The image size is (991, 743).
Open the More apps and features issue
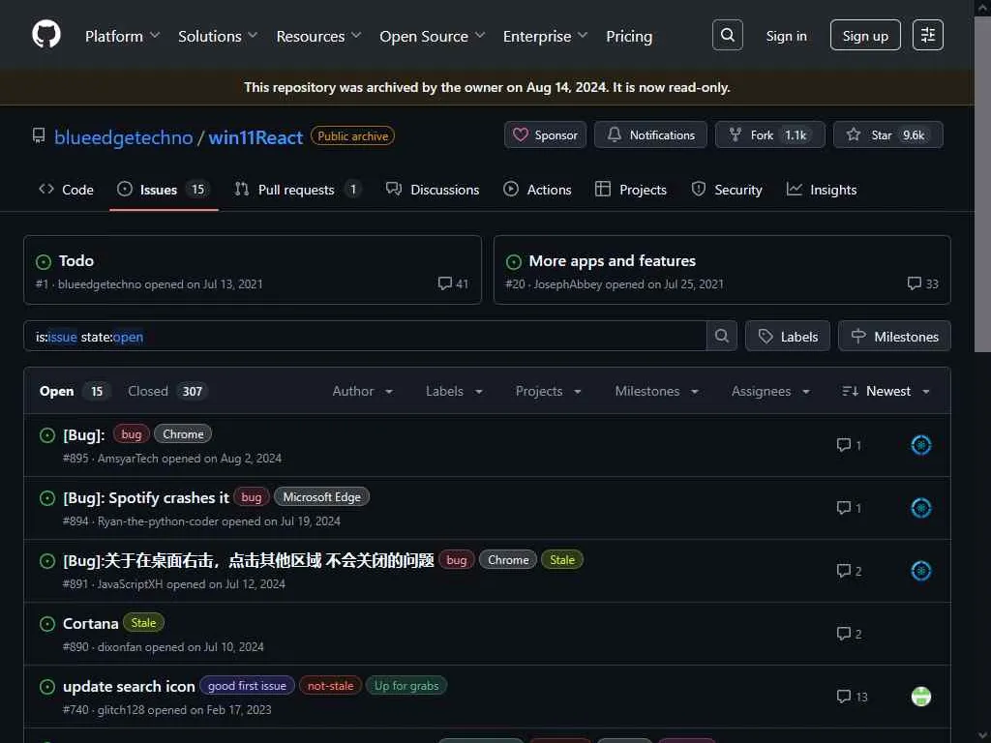pos(612,261)
